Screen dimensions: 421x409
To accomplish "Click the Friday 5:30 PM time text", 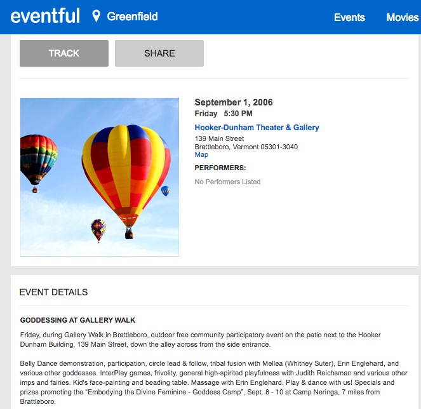I will click(224, 114).
